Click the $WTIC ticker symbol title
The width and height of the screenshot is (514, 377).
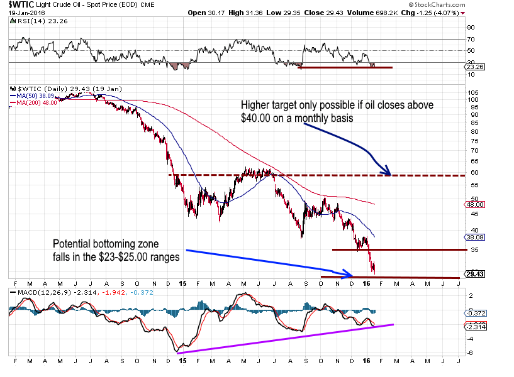click(x=21, y=4)
